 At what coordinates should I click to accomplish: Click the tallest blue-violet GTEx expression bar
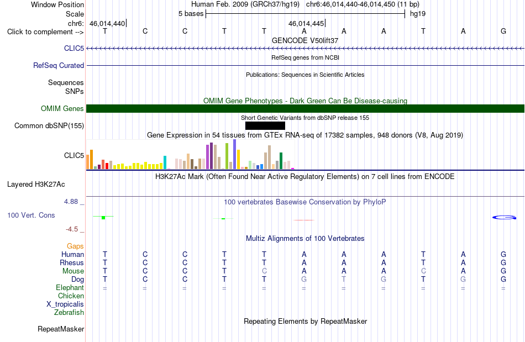point(235,154)
